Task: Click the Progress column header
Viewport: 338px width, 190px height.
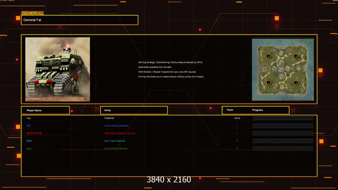Action: click(257, 110)
